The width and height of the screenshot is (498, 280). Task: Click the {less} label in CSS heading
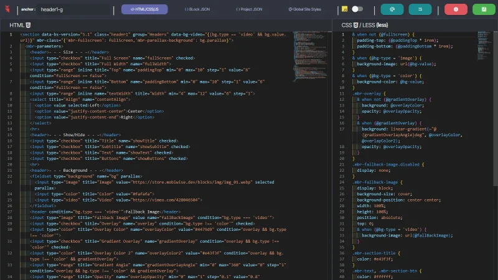pyautogui.click(x=382, y=25)
